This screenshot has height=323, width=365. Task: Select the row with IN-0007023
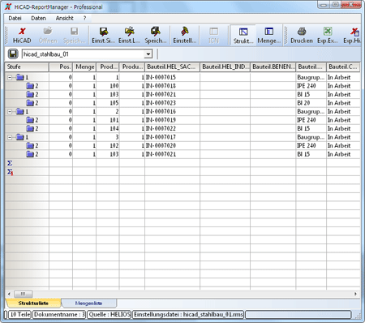tap(182, 103)
